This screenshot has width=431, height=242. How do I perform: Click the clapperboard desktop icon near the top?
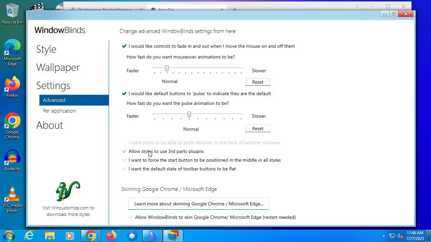(38, 7)
